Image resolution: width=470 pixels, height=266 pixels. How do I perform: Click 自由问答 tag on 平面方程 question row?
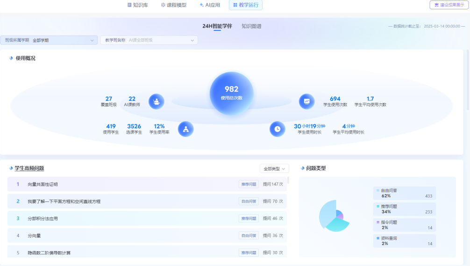(x=249, y=201)
